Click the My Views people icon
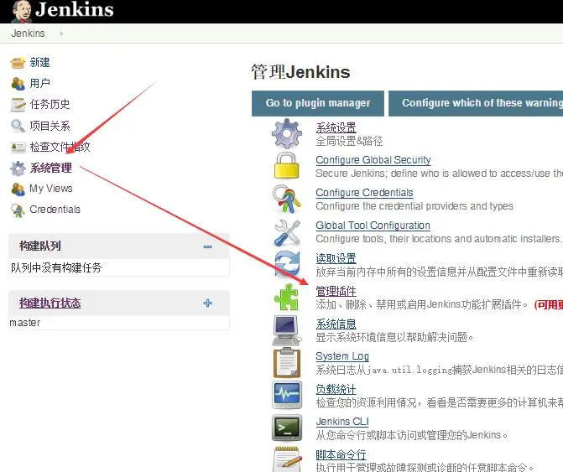 coord(18,189)
